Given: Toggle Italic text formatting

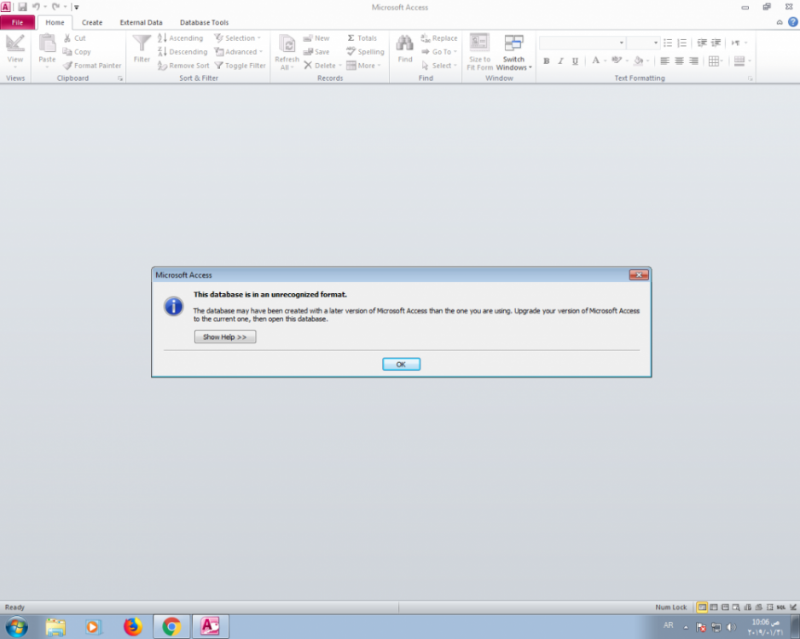Looking at the screenshot, I should [x=560, y=60].
